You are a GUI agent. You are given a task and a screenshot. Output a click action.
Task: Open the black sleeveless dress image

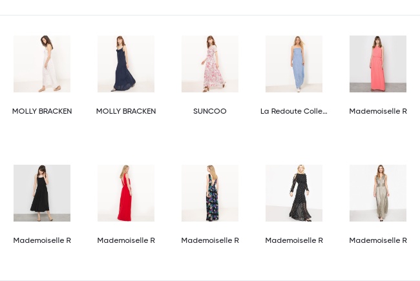click(42, 193)
